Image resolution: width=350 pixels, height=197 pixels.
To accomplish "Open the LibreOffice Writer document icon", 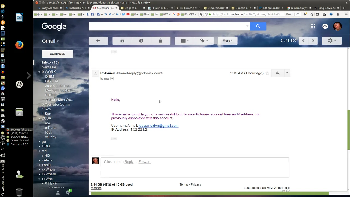I will pyautogui.click(x=19, y=18).
